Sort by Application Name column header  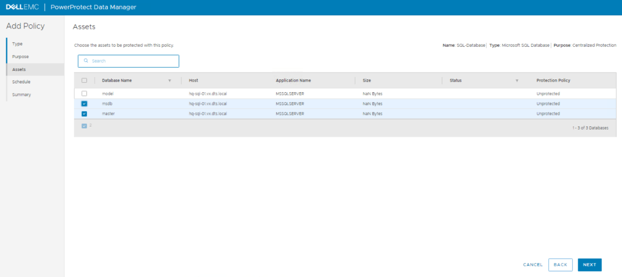[x=293, y=81]
